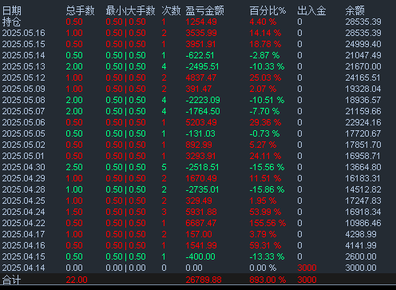Click the 155.56 % percentage cell
This screenshot has width=396, height=290.
267,223
